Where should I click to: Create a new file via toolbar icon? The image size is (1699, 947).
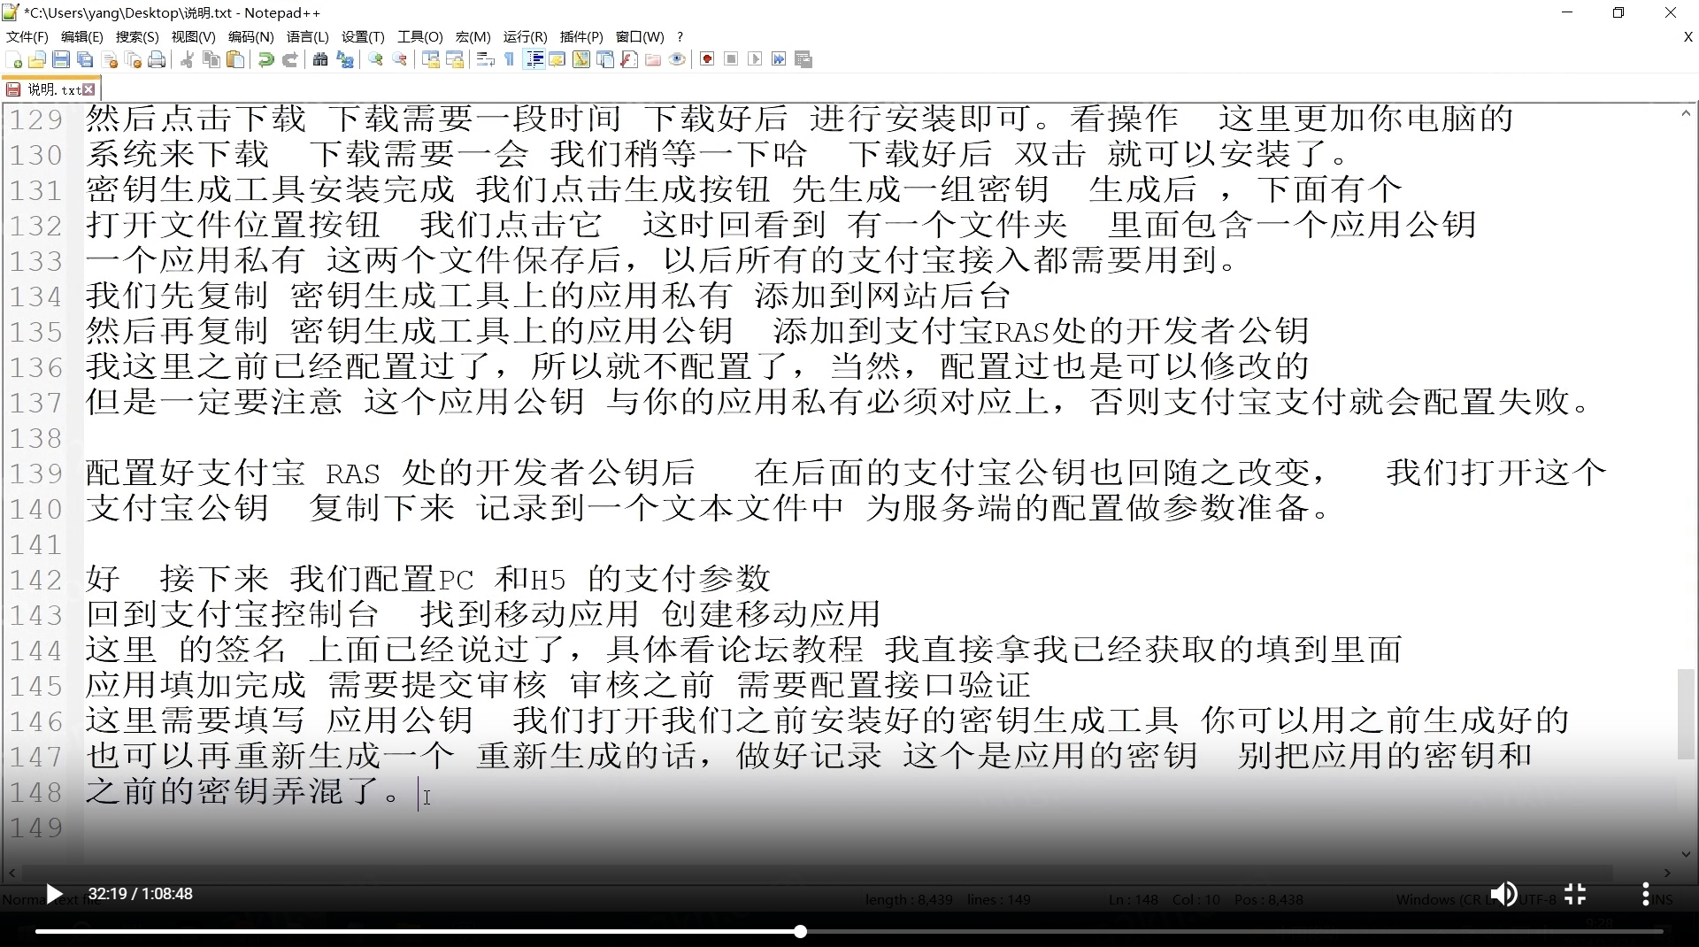(14, 59)
